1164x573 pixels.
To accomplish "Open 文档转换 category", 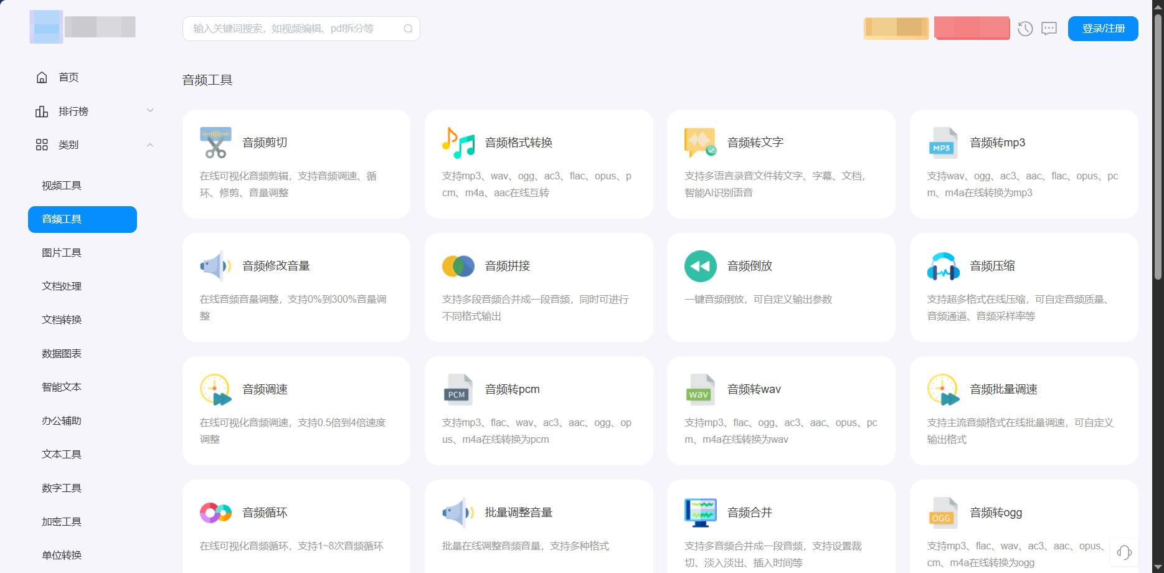I will click(62, 320).
